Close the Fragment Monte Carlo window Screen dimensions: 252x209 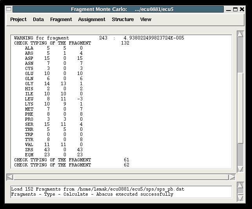coord(243,9)
